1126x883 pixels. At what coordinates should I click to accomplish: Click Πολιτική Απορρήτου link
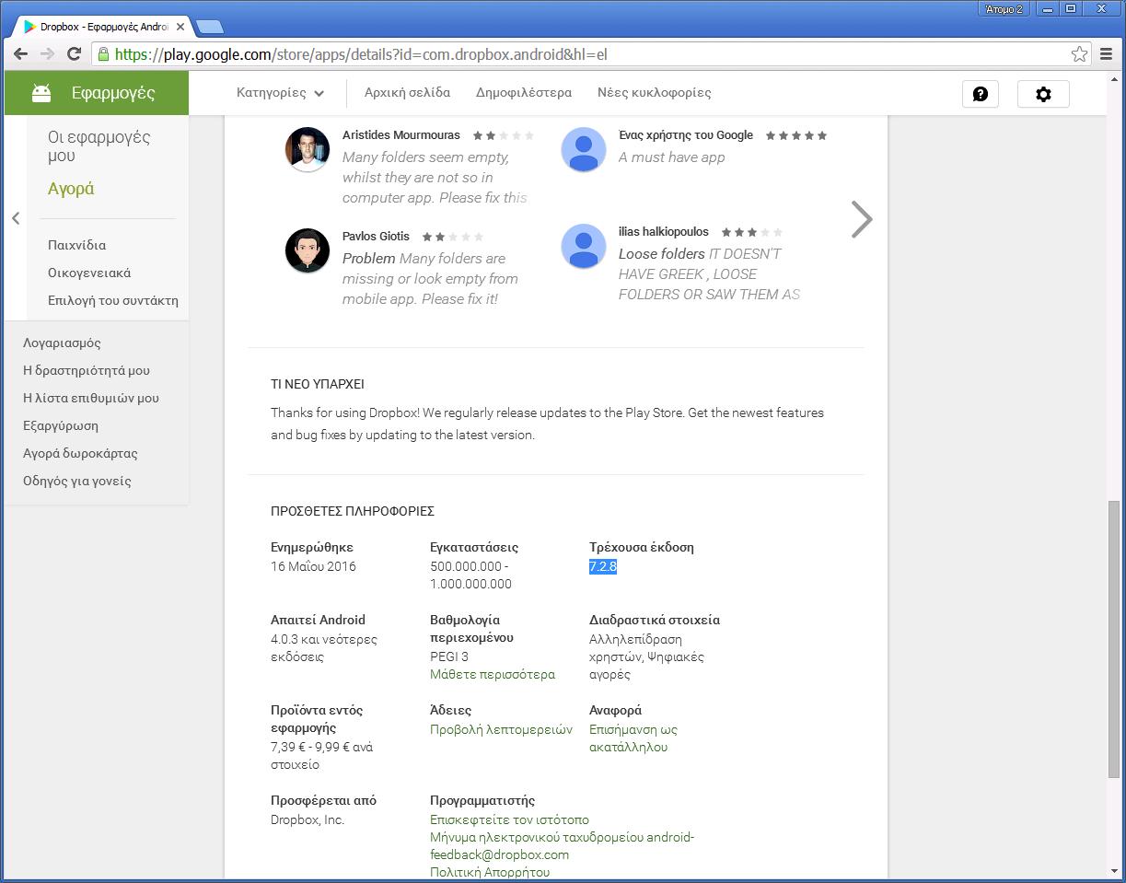490,872
